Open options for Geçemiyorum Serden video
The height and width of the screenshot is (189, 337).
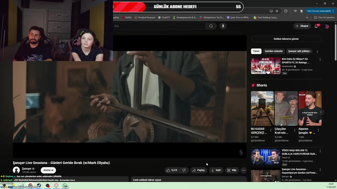320,170
